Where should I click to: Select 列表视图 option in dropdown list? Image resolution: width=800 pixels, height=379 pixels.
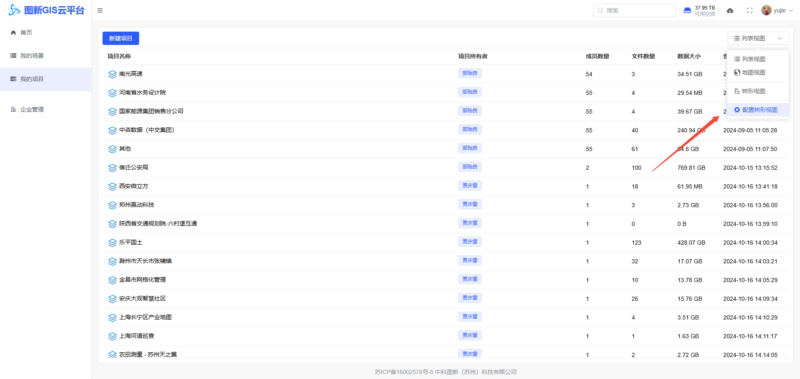click(x=753, y=59)
